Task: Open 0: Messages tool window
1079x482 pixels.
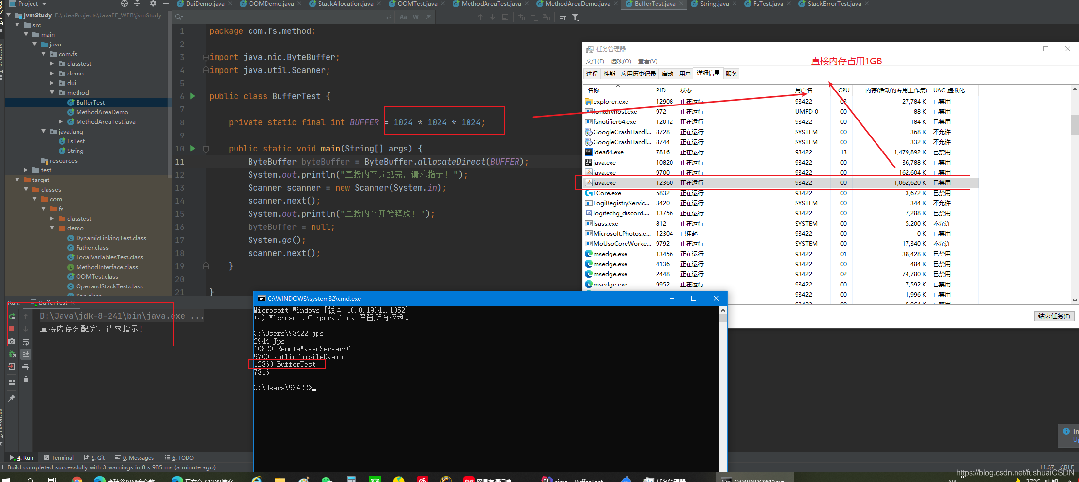Action: pyautogui.click(x=134, y=458)
